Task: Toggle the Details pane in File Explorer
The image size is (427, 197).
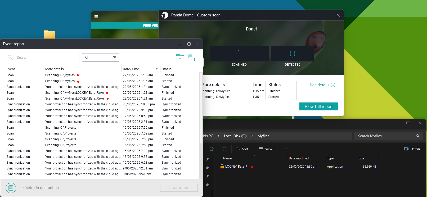Action: [412, 149]
